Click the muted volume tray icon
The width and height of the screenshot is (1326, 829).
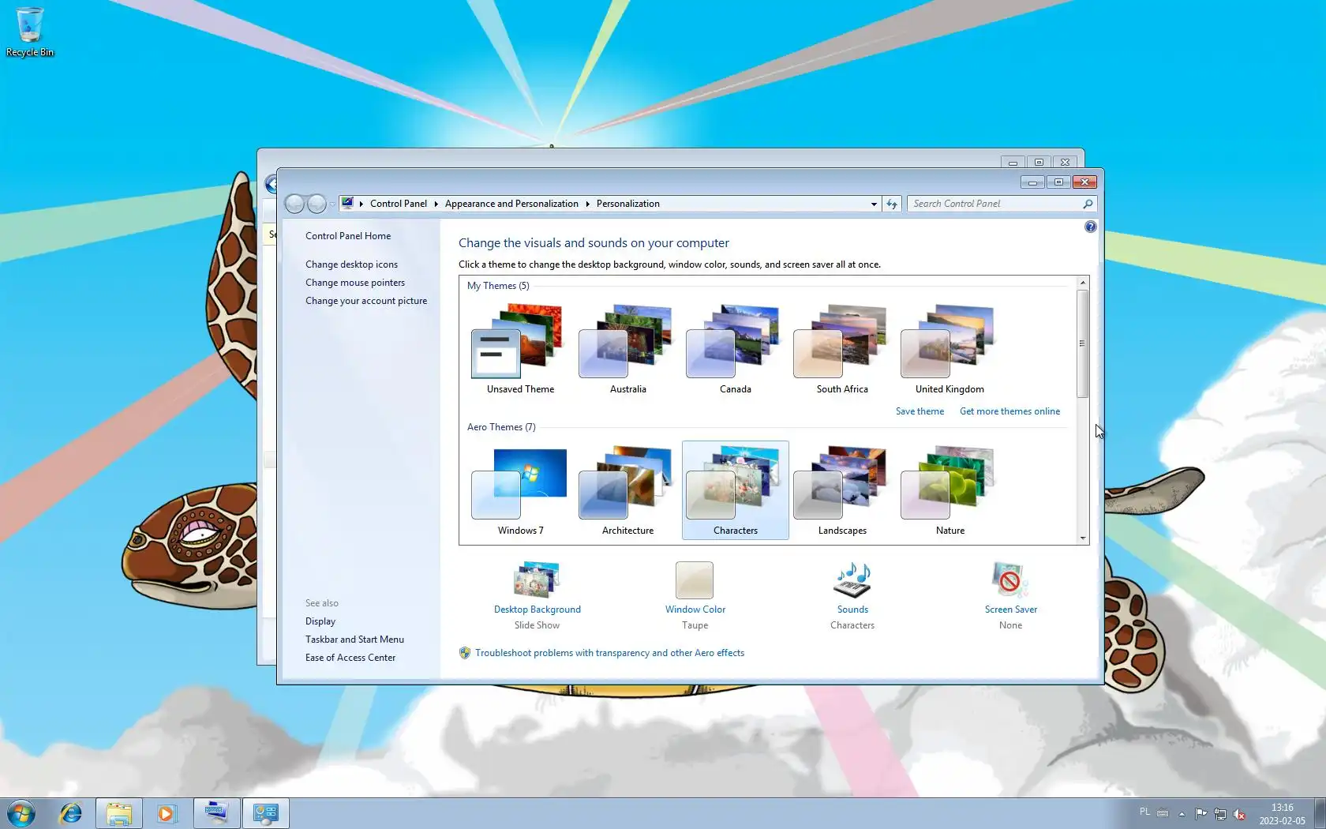click(1239, 814)
